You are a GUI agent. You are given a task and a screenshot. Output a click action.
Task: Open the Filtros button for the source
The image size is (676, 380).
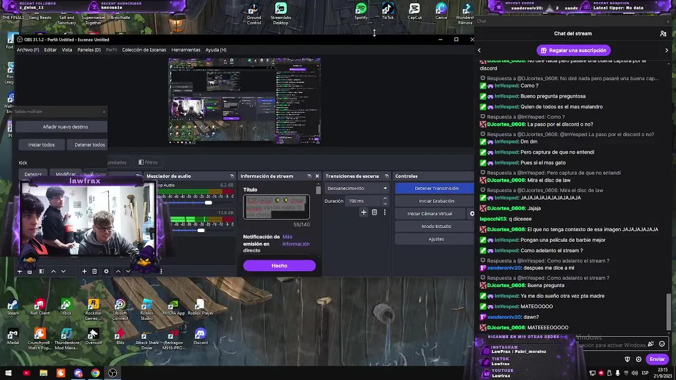[148, 163]
